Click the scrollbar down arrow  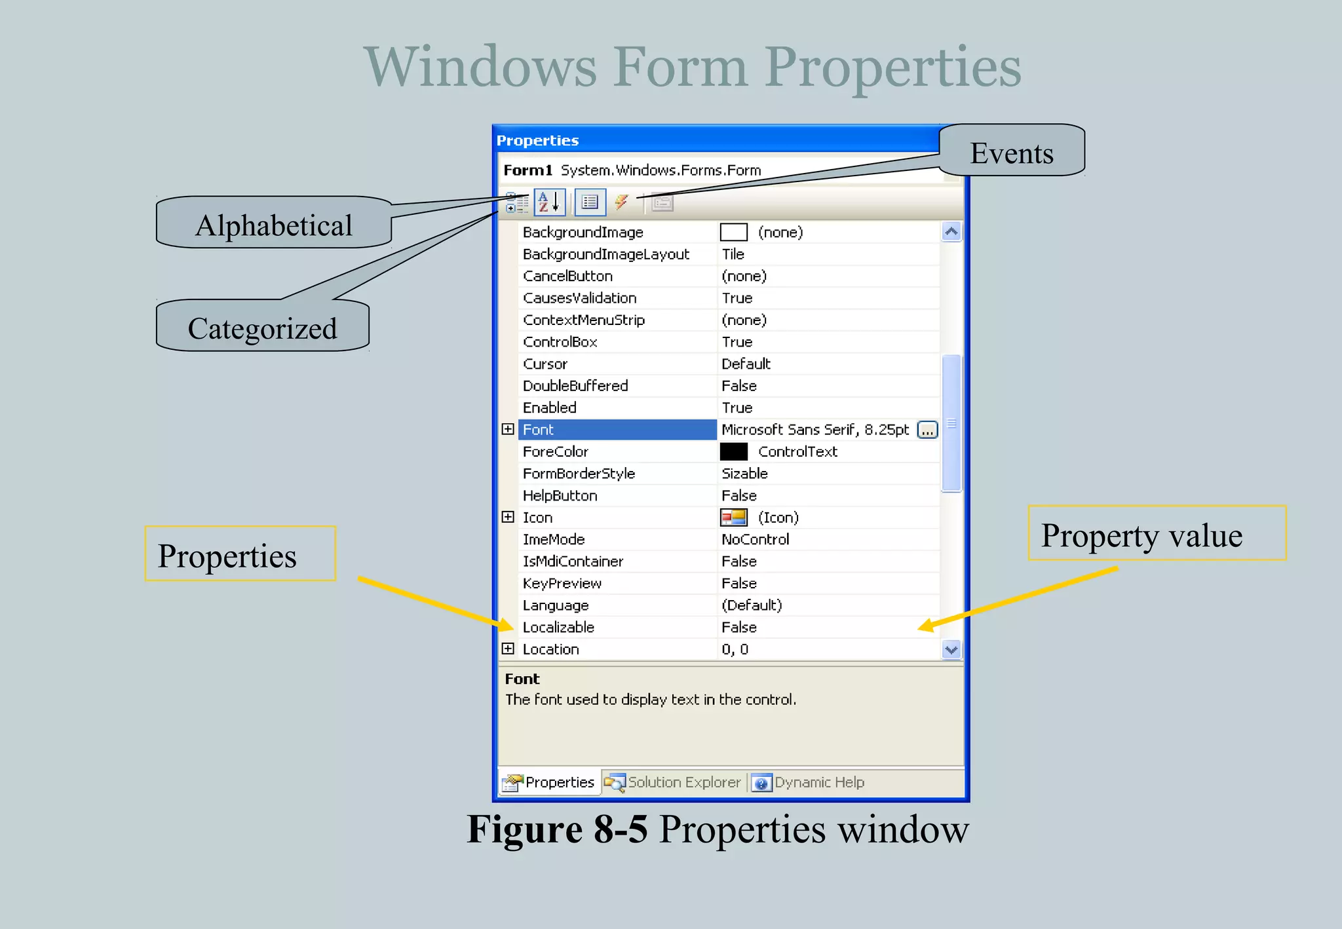[951, 649]
